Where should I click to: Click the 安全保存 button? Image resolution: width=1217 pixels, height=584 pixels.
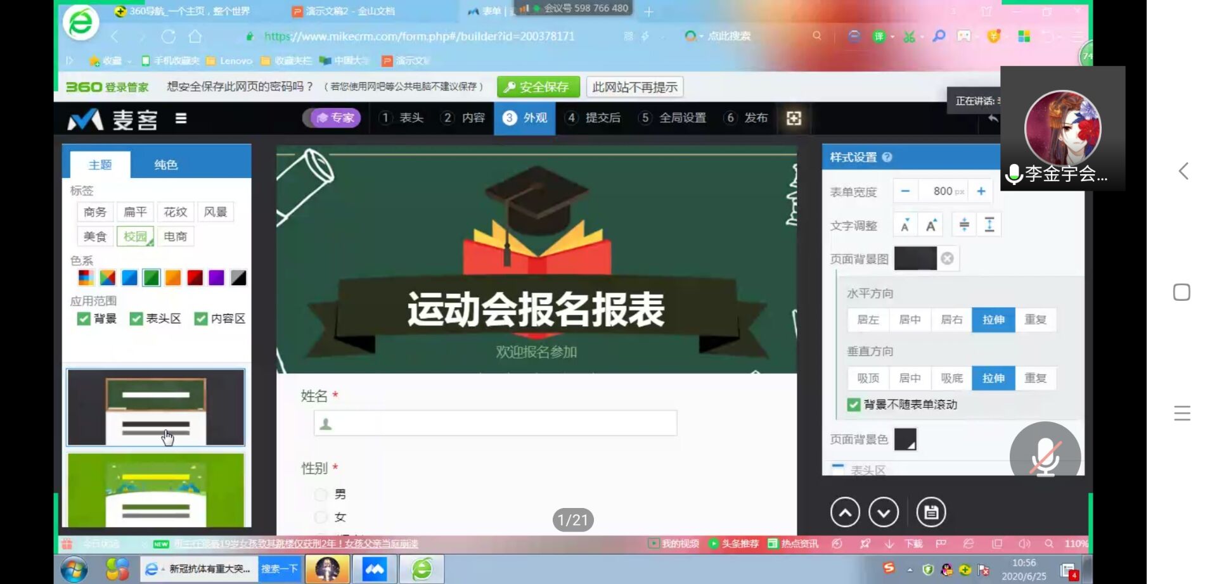[x=538, y=87]
